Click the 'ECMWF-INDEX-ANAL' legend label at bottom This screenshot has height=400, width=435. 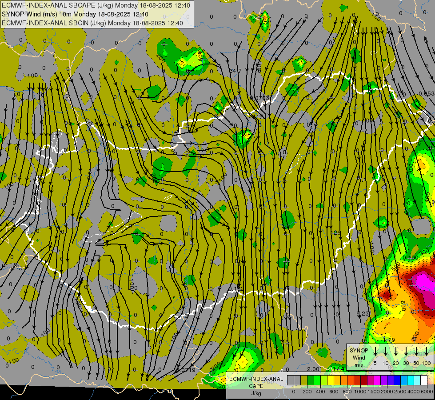[256, 379]
